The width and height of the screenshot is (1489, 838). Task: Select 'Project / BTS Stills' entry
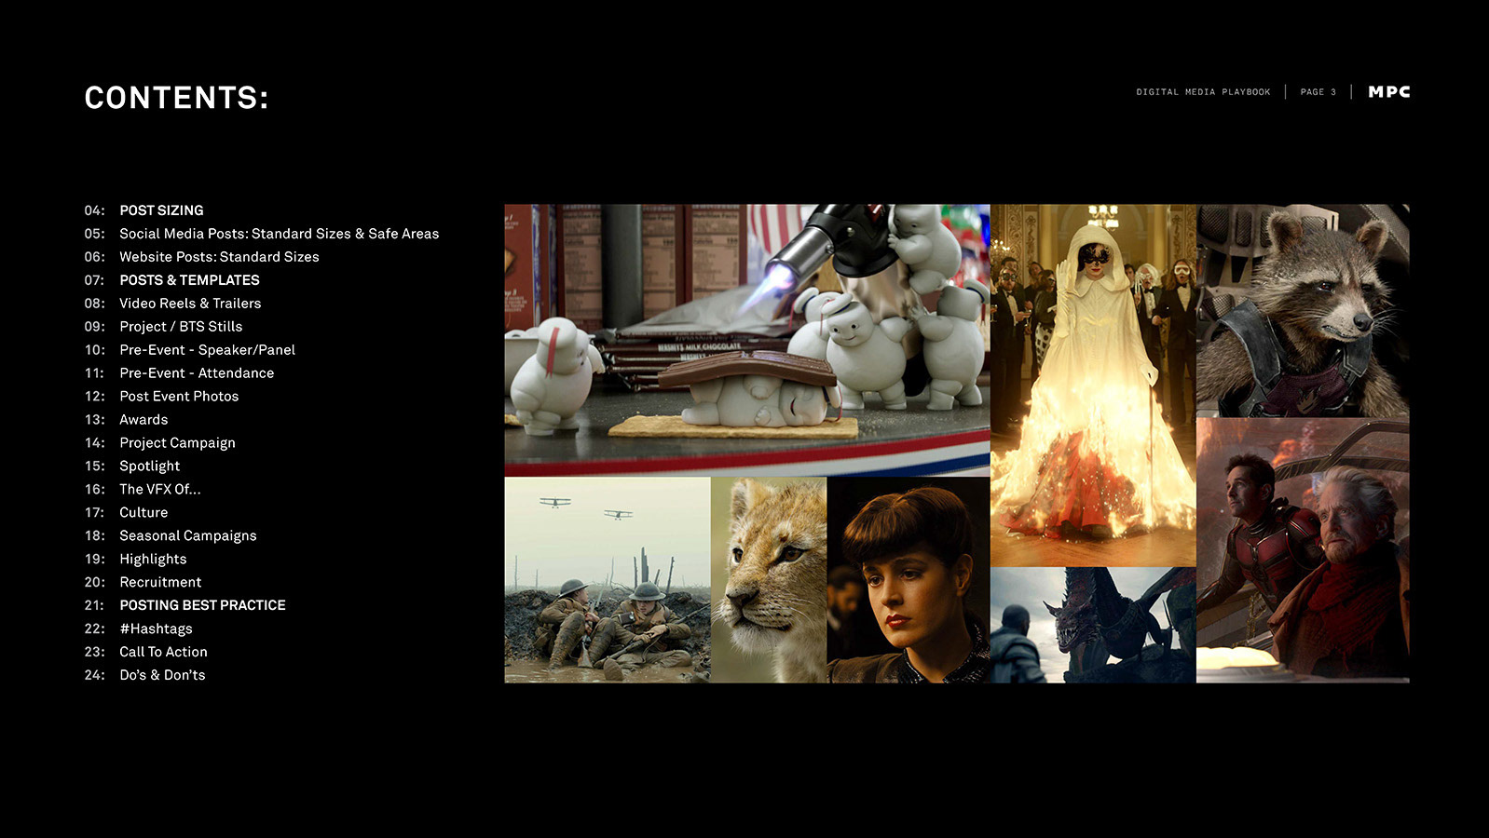click(x=181, y=327)
